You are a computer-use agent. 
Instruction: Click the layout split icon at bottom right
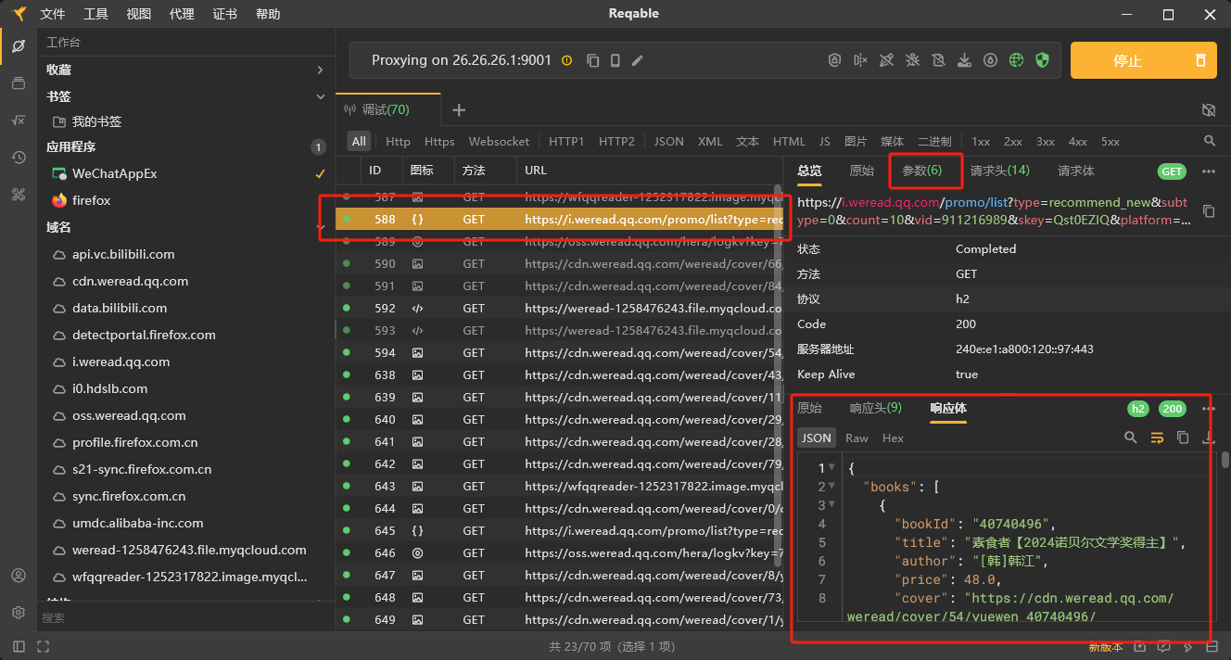[1212, 646]
